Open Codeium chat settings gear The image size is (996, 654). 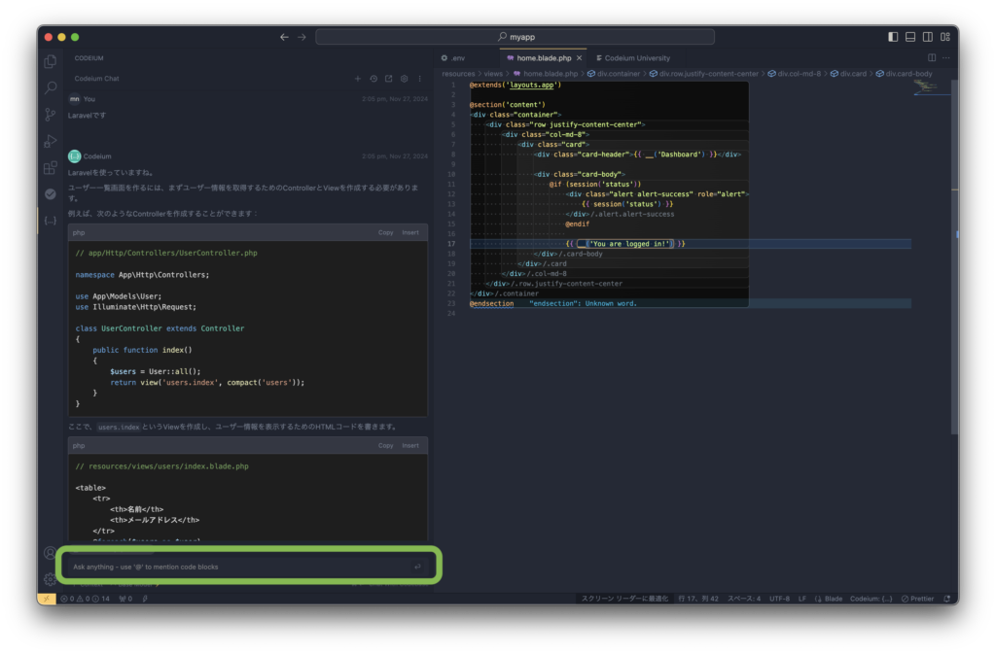[404, 79]
